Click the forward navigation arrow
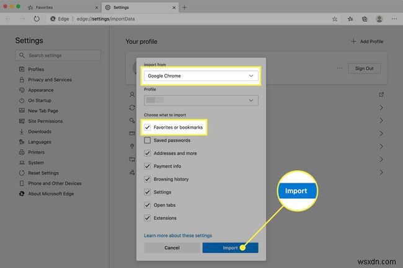 pyautogui.click(x=22, y=19)
